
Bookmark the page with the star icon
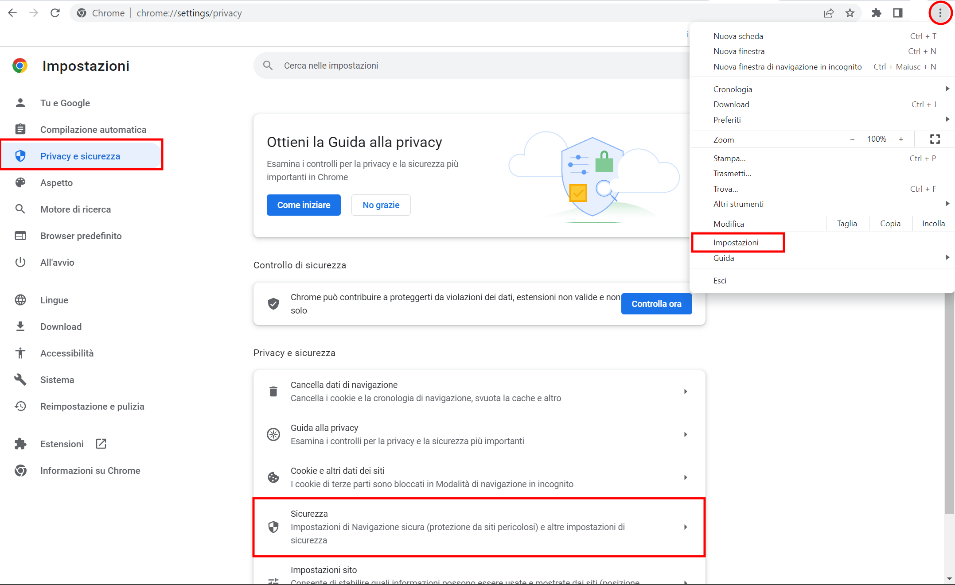[x=850, y=13]
